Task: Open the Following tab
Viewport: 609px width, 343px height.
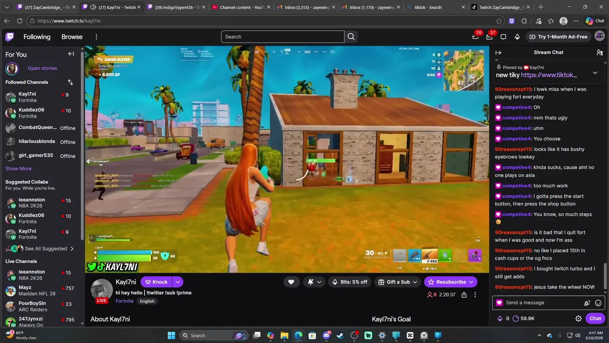Action: click(37, 37)
